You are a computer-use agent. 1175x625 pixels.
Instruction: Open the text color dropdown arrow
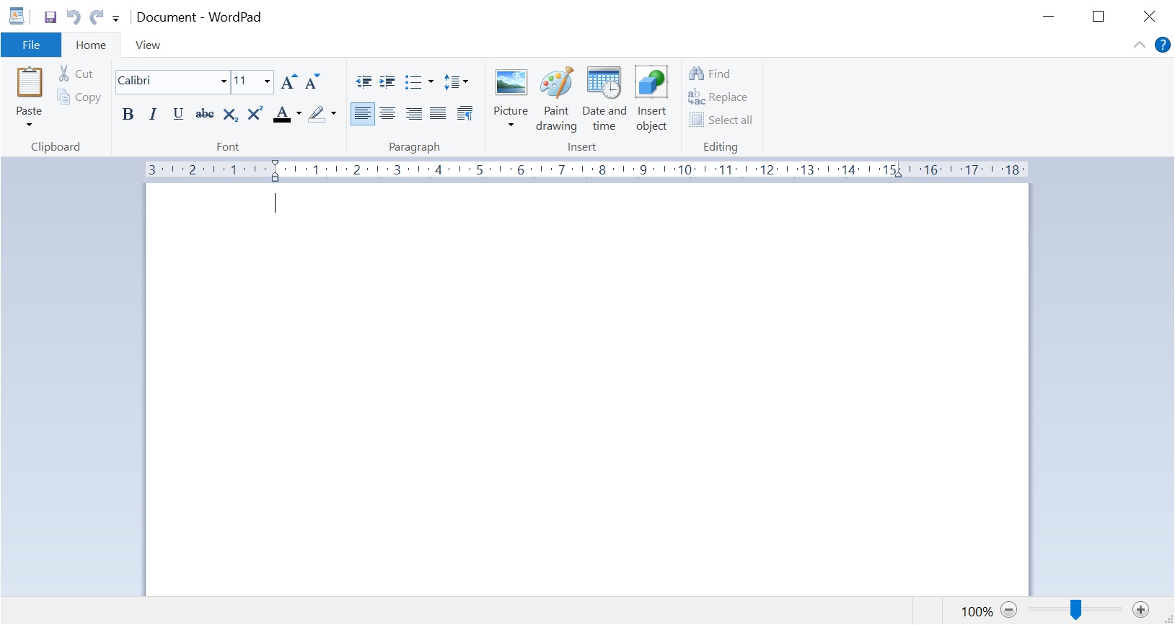(x=299, y=114)
